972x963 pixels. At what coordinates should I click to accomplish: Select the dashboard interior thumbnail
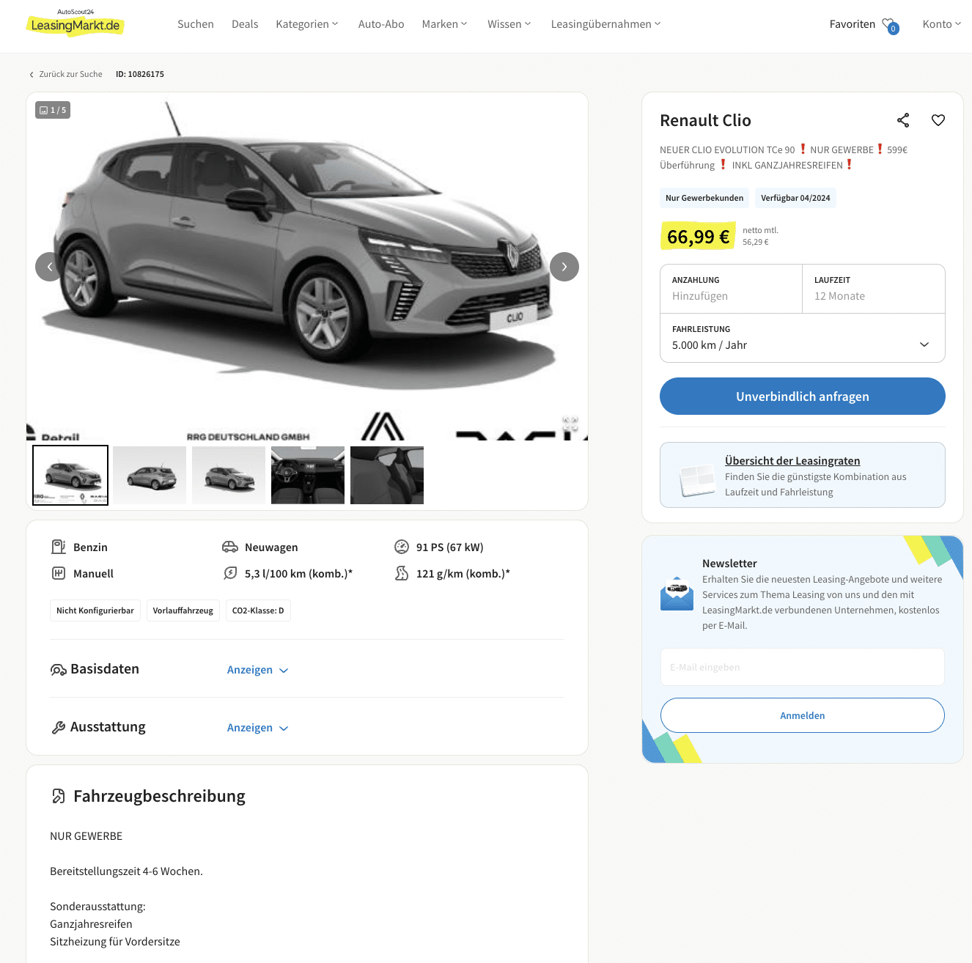click(308, 475)
